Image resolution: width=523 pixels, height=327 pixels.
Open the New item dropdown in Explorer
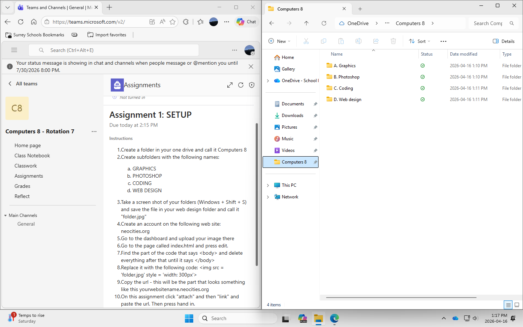[279, 41]
